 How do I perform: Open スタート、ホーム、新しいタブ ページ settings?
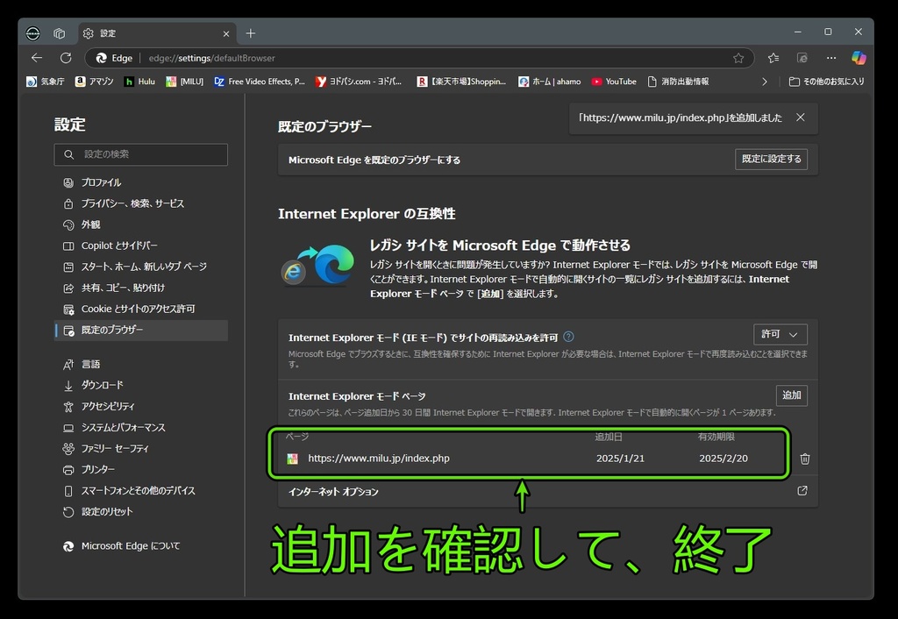click(141, 267)
